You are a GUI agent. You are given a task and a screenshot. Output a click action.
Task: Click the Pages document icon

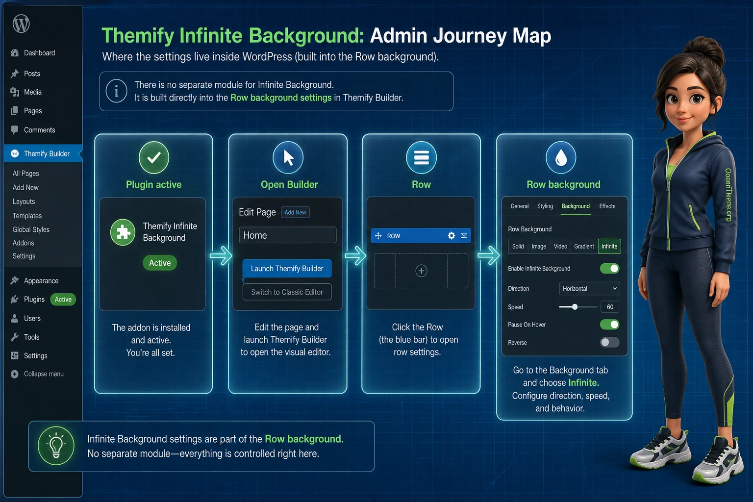click(x=15, y=111)
